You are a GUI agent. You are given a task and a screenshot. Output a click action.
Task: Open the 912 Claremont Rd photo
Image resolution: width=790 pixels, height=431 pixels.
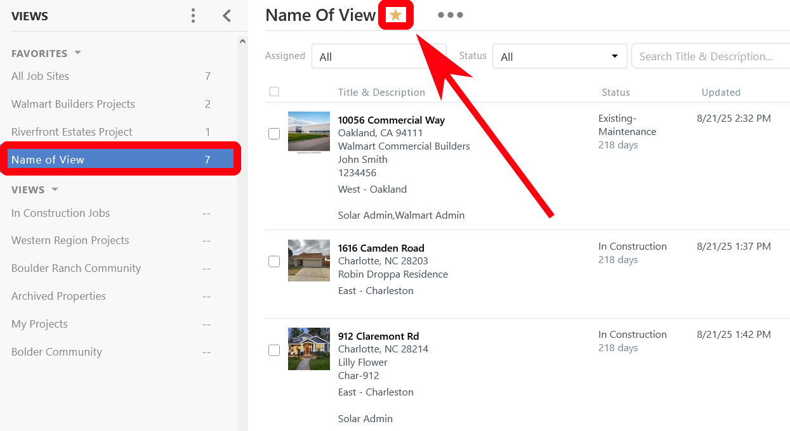[308, 349]
